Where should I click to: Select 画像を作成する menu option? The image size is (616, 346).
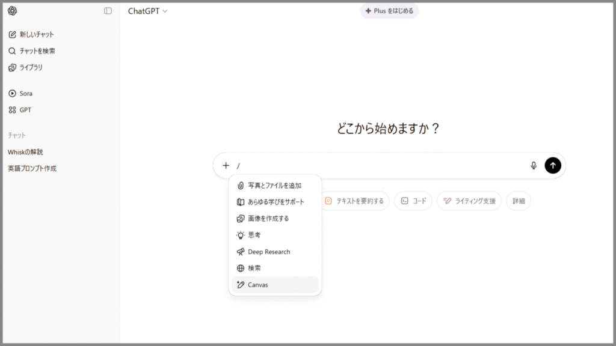pos(268,219)
